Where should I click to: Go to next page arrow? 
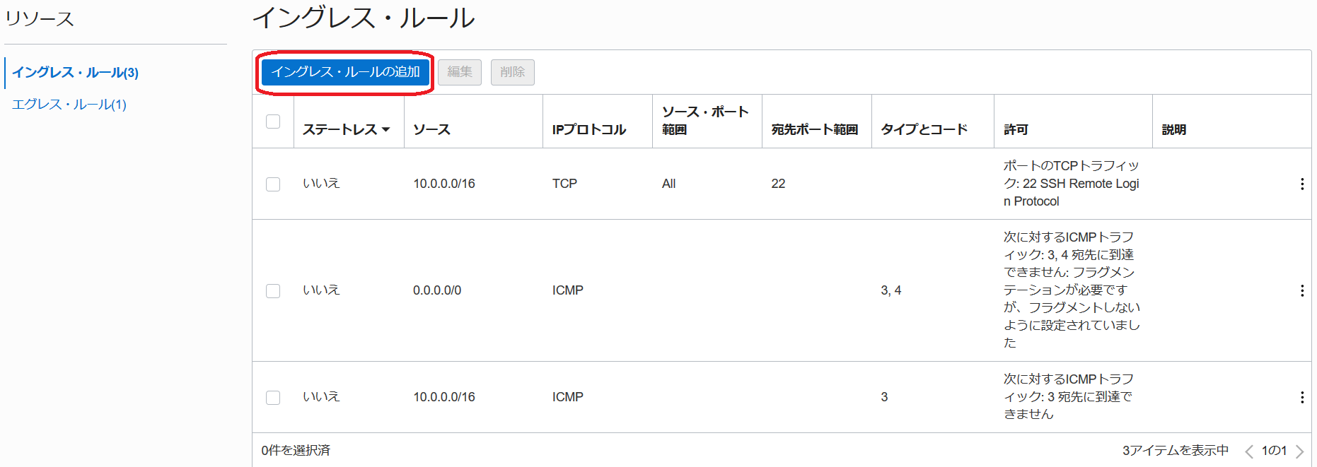pyautogui.click(x=1299, y=451)
